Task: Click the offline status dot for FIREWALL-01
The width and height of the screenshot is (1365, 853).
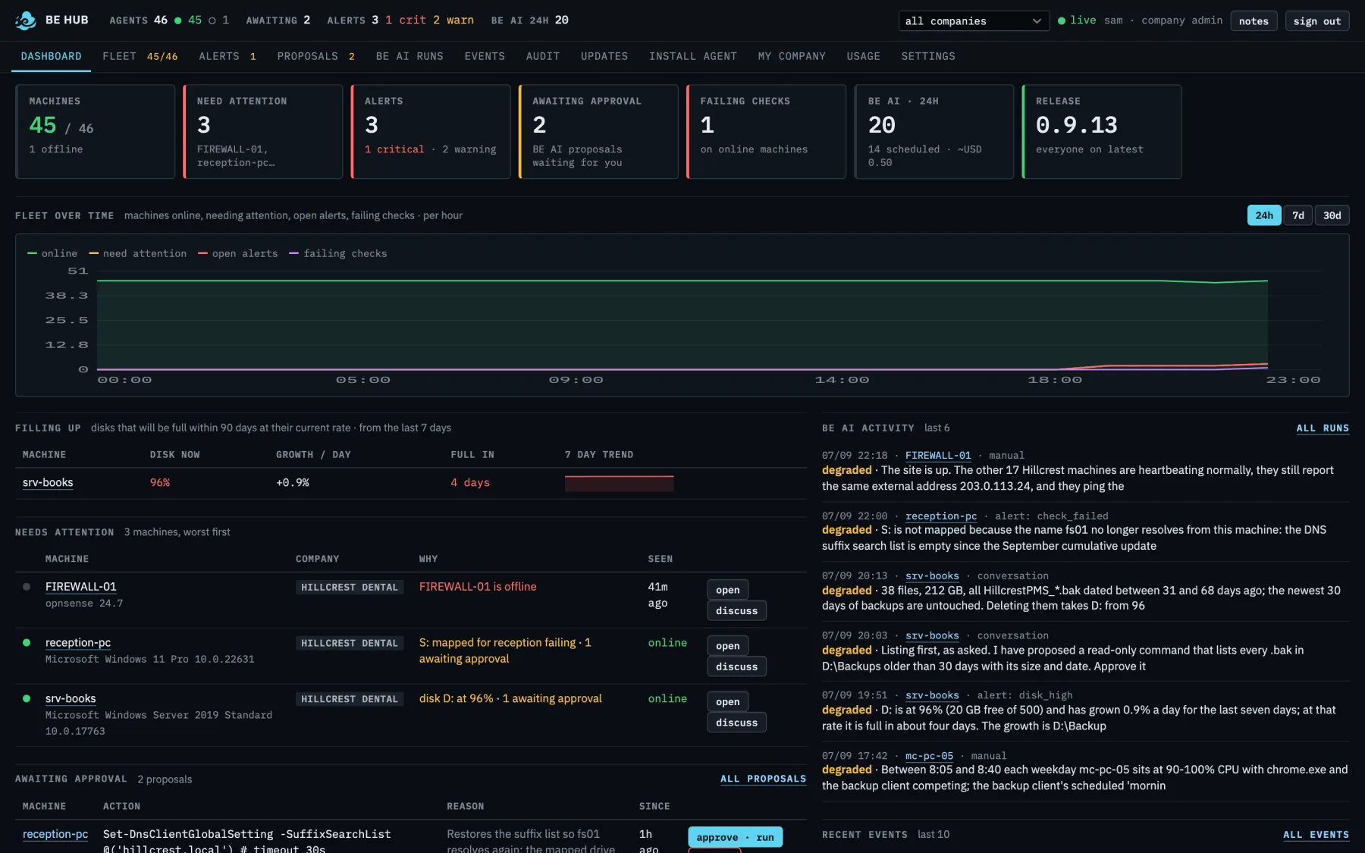Action: [27, 586]
